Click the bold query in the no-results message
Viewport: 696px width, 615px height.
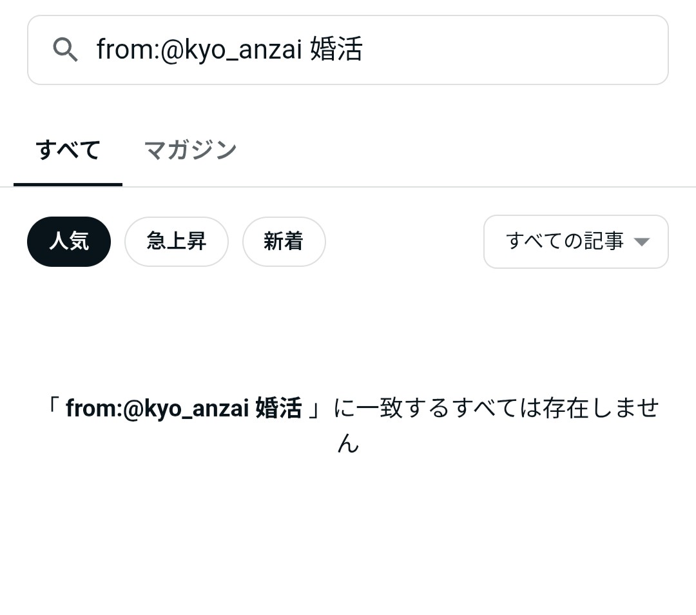tap(183, 408)
